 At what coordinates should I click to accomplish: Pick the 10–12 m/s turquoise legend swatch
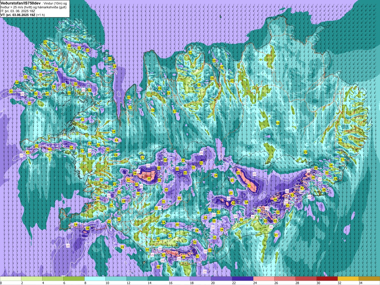point(116,279)
